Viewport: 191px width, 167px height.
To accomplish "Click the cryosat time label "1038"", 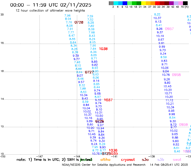I will pyautogui.click(x=103, y=49).
